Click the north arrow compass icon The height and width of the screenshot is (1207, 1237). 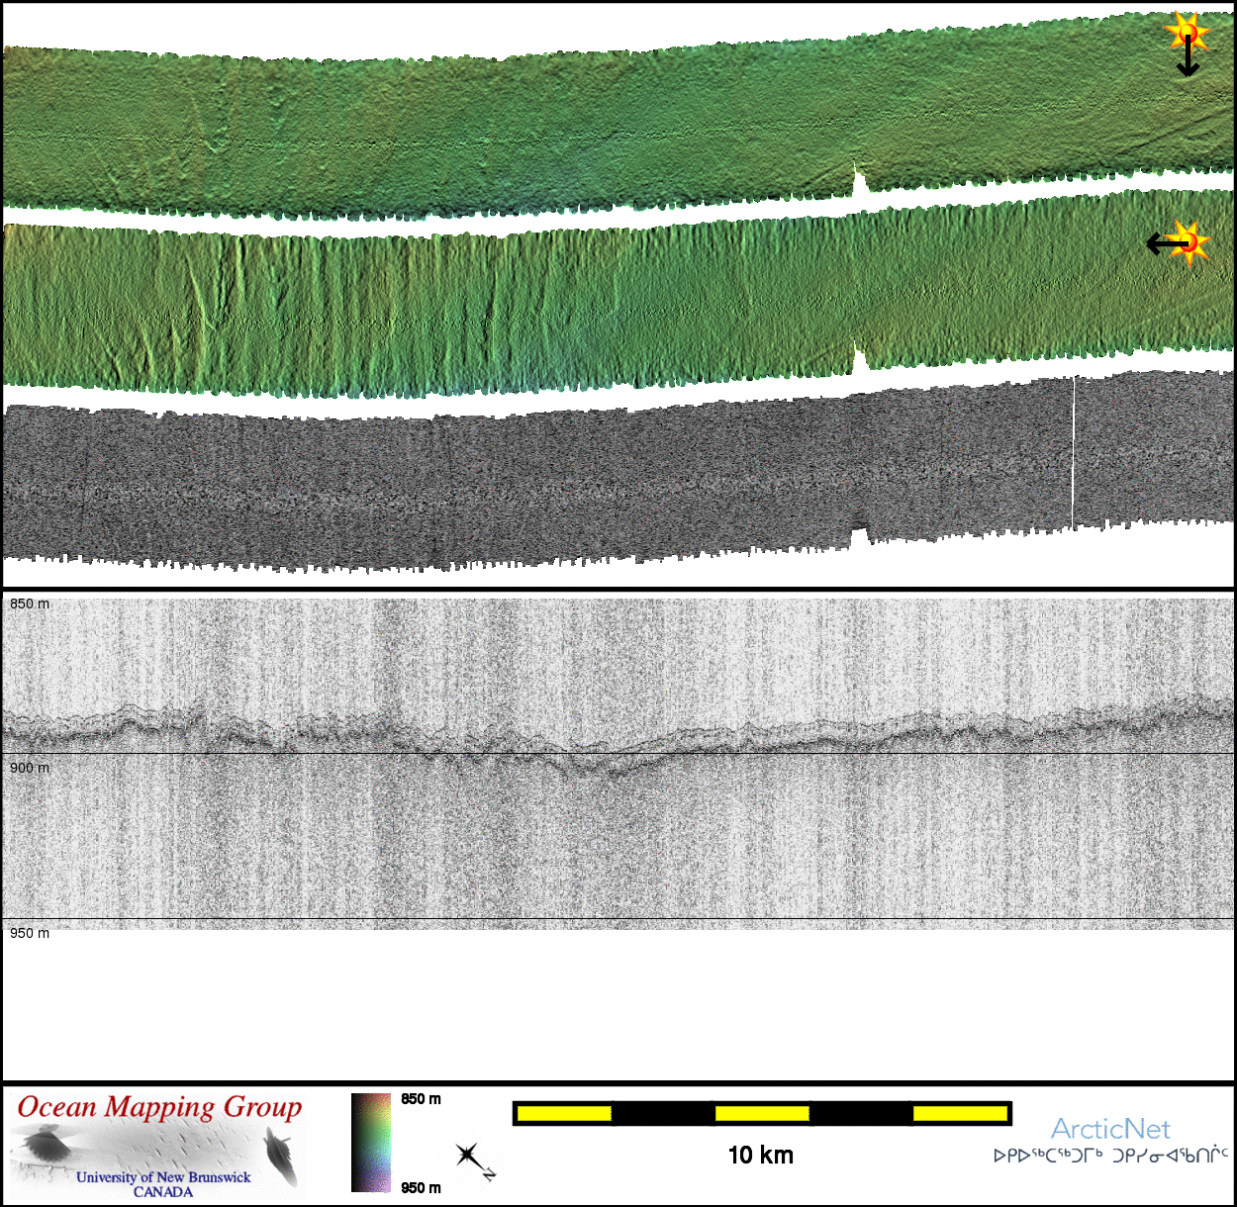tap(472, 1160)
